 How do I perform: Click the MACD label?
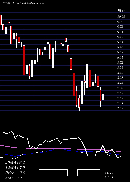point(109,177)
